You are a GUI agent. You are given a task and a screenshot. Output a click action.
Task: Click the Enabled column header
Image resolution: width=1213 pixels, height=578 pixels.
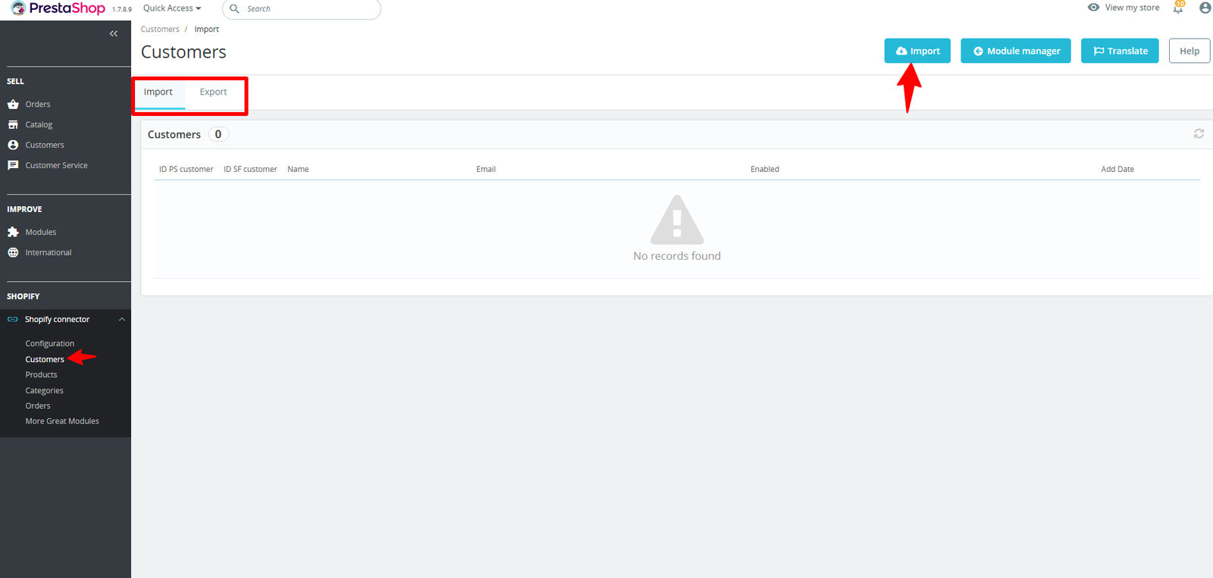(x=765, y=170)
